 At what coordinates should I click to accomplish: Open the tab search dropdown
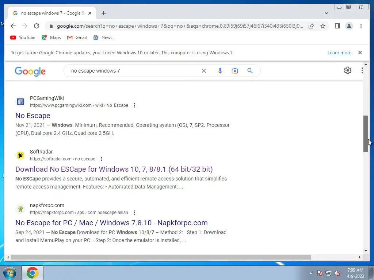[x=327, y=13]
